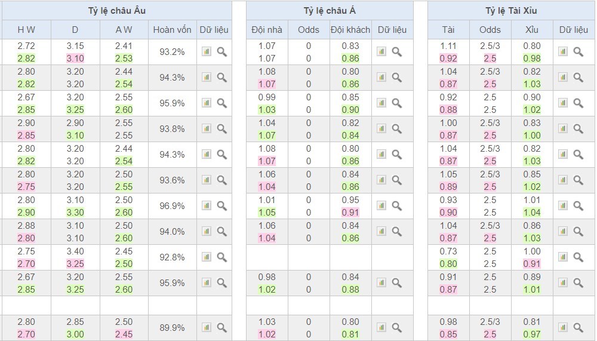Open chart icon in the 94.0% return row
Screen dimensions: 597x341
[x=207, y=231]
